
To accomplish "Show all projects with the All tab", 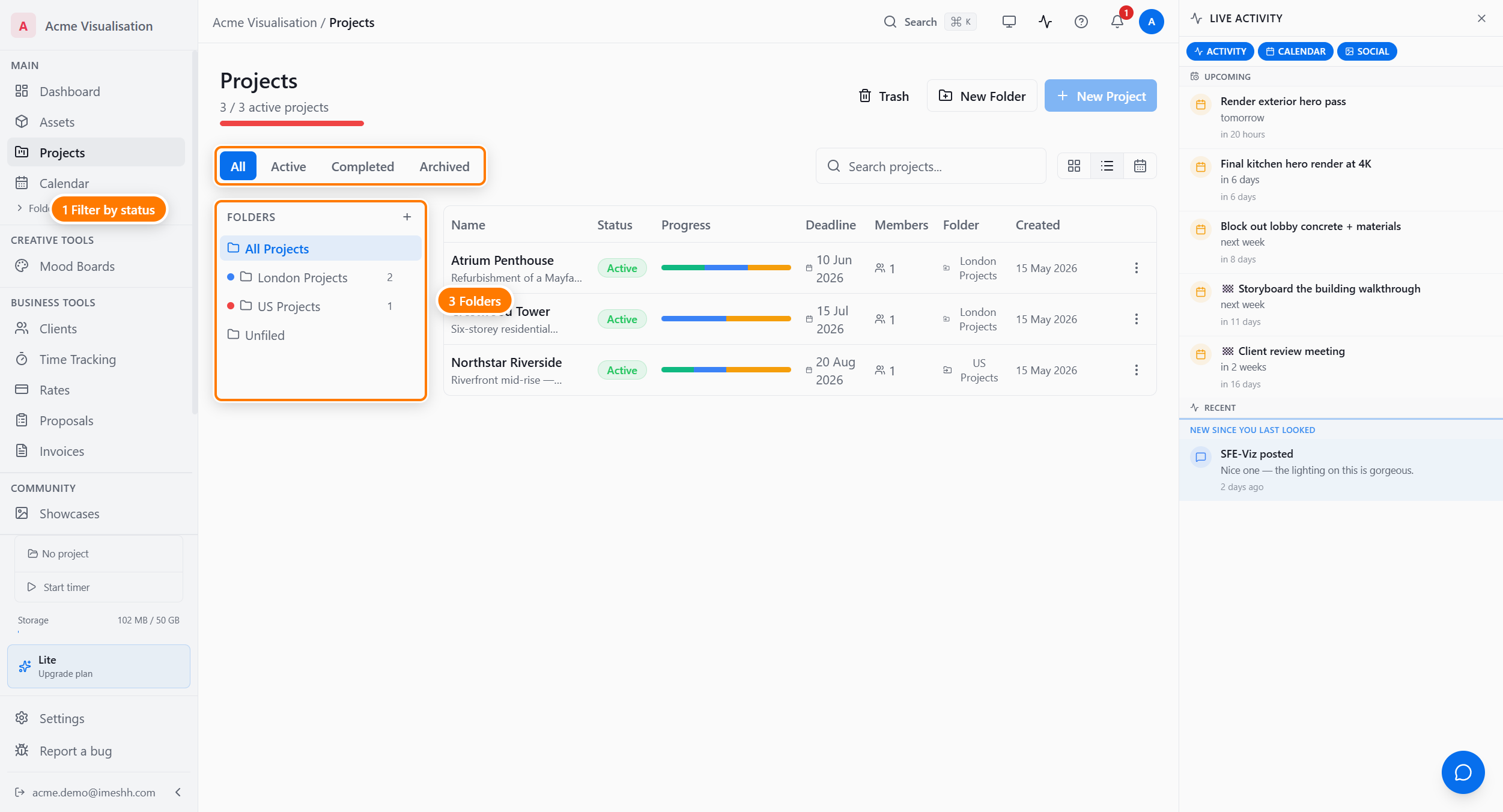I will pyautogui.click(x=238, y=166).
